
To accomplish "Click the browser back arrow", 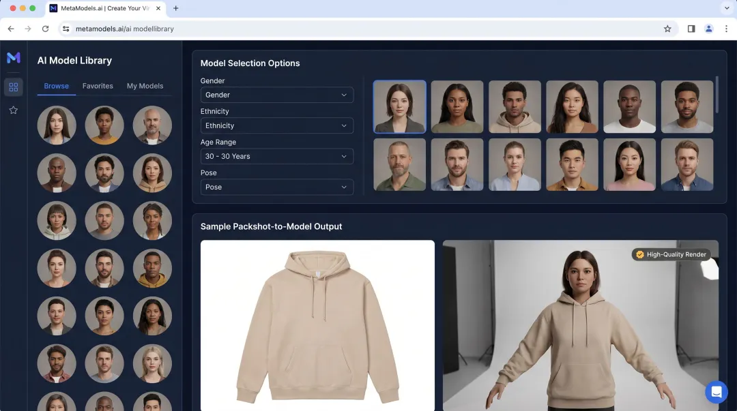I will point(11,29).
